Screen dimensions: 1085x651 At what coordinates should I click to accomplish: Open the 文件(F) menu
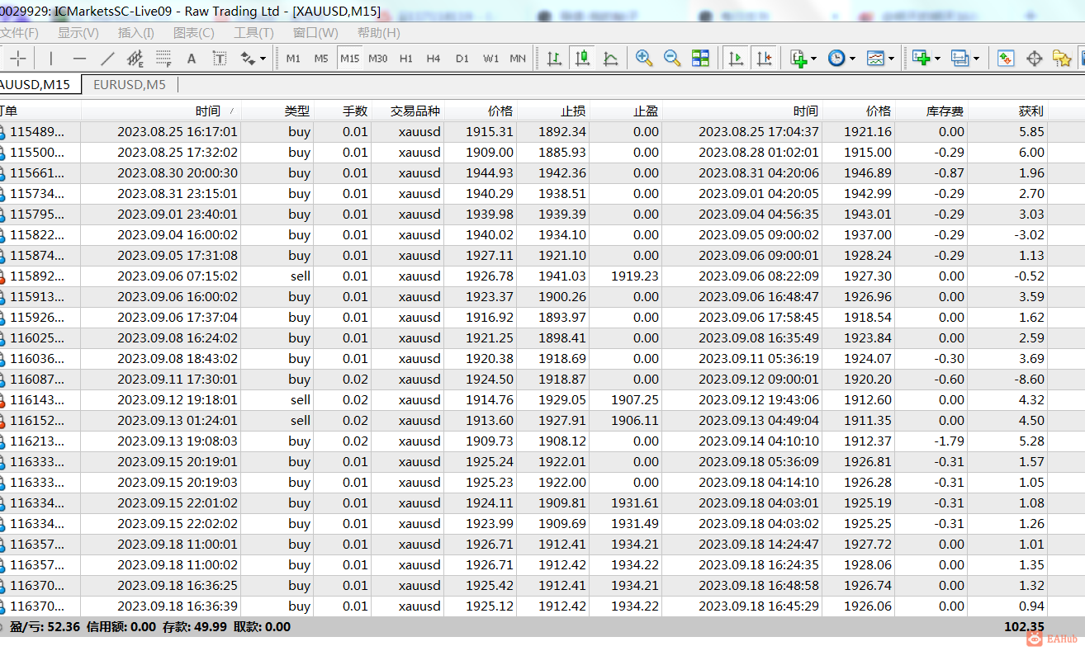(18, 33)
